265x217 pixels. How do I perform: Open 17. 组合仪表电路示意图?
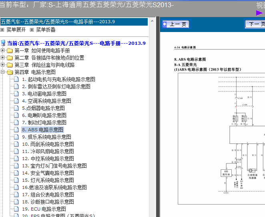point(48,195)
